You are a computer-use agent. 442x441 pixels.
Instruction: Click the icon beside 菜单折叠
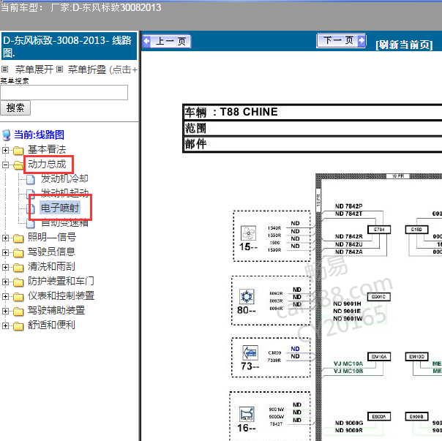pos(59,69)
